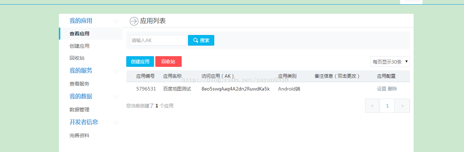Click the red 回收站 button
Image resolution: width=464 pixels, height=152 pixels.
169,62
